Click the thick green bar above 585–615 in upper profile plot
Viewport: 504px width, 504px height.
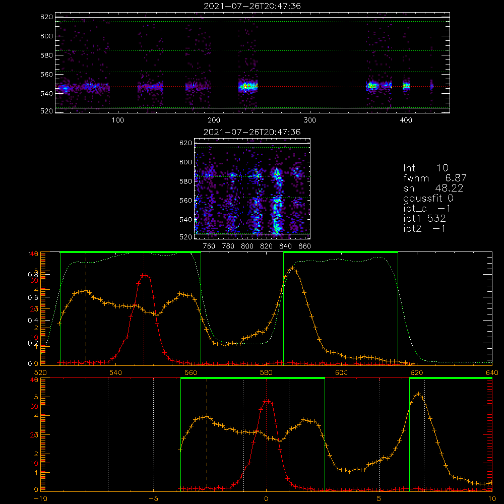point(341,252)
